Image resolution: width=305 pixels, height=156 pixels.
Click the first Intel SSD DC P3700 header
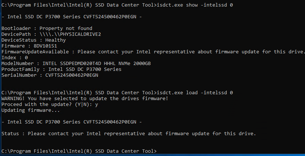coord(72,16)
